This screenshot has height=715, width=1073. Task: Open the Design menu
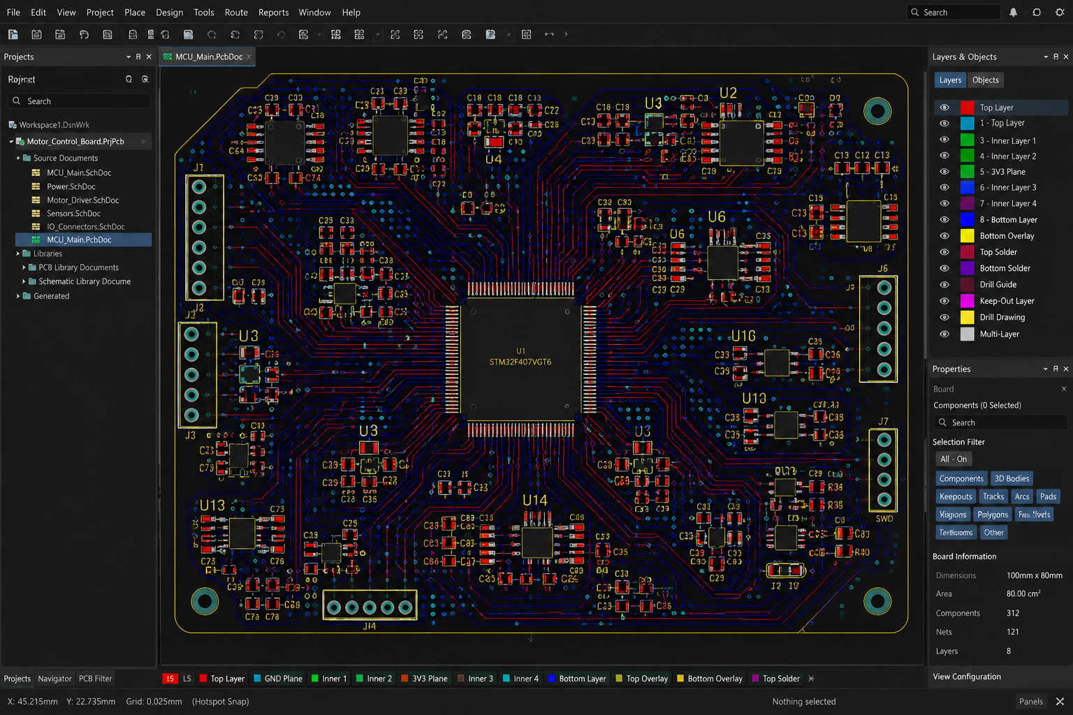point(169,13)
